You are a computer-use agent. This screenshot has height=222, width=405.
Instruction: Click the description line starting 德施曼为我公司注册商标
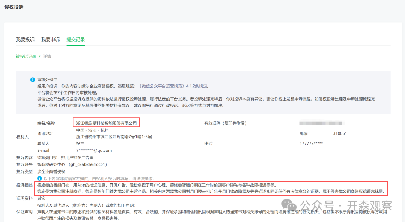pyautogui.click(x=211, y=192)
